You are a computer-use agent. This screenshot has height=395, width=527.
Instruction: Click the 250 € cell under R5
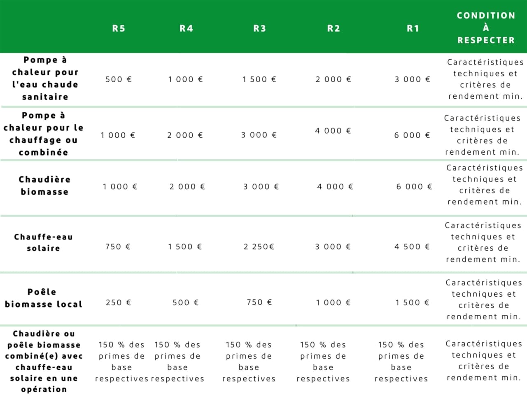pos(119,302)
